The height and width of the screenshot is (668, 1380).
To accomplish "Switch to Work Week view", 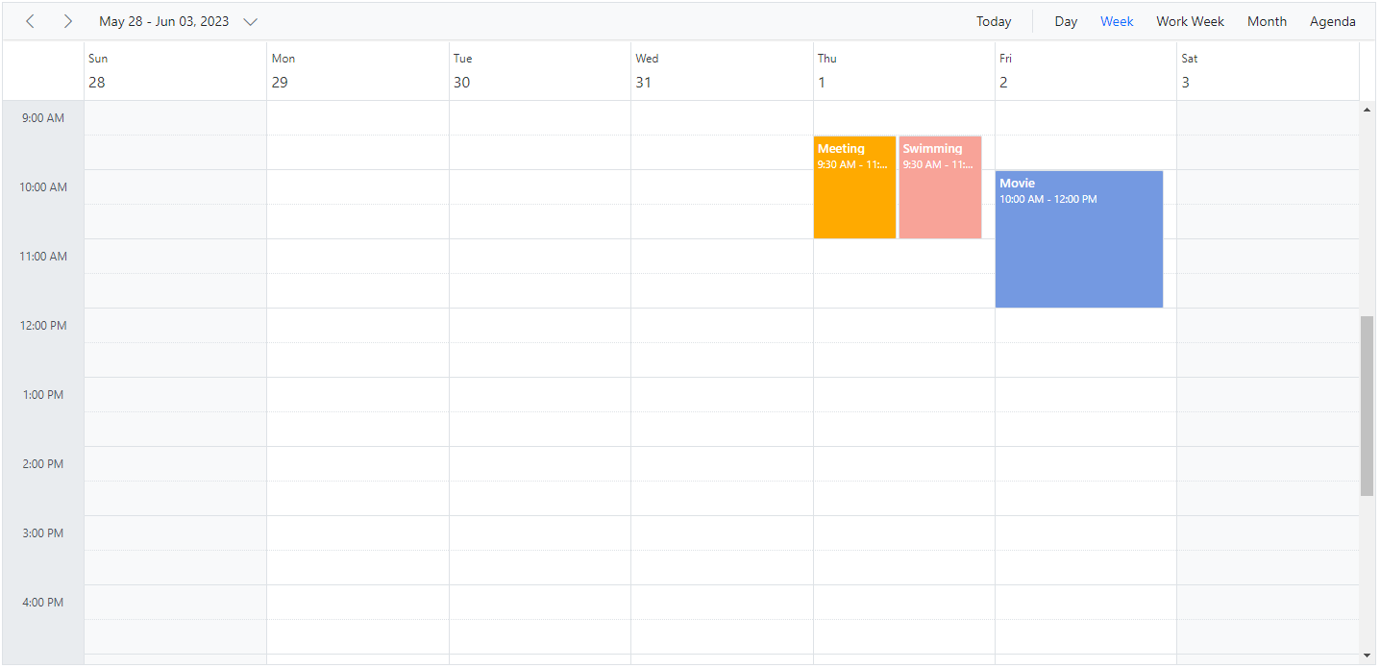I will tap(1190, 21).
